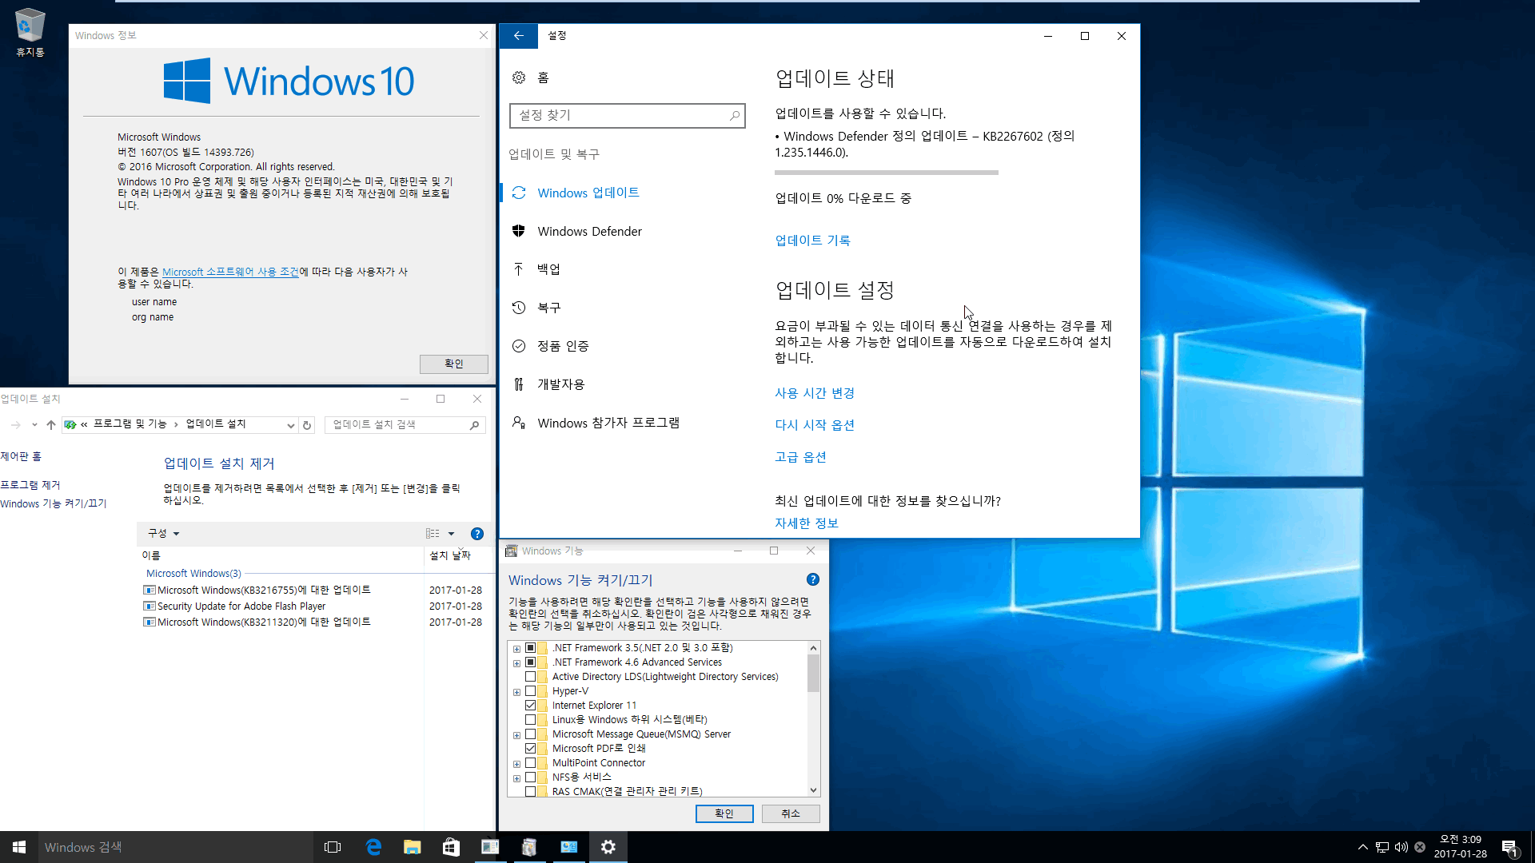Expand NFS Services tree node
The image size is (1535, 863).
pyautogui.click(x=516, y=778)
